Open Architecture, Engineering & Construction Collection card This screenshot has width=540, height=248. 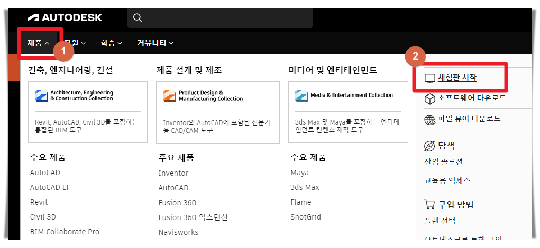pos(88,112)
